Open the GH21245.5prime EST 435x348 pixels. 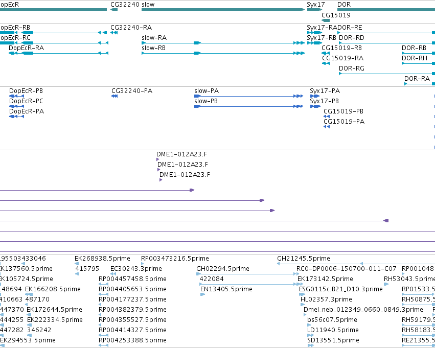[304, 259]
